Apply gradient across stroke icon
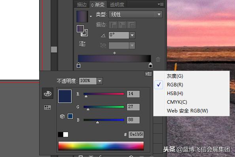Screen dimensions: 235x157 tap(131, 25)
